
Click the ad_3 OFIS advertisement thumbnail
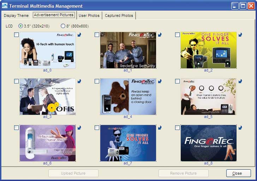click(x=47, y=96)
